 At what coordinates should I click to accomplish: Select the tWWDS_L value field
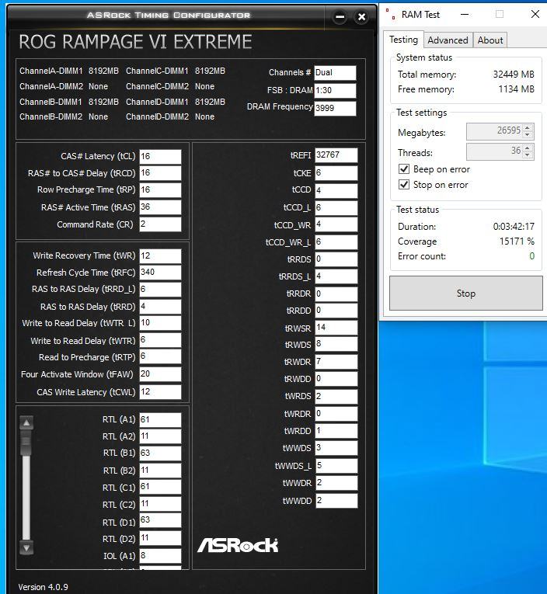tap(336, 466)
